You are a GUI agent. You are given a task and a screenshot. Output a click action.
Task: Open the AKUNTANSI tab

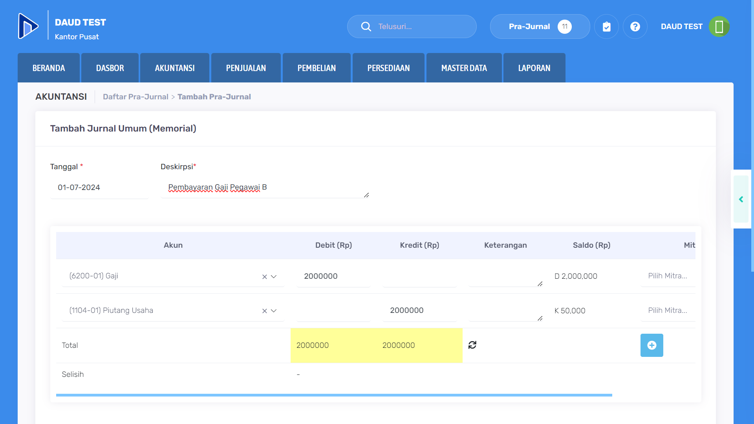(175, 68)
